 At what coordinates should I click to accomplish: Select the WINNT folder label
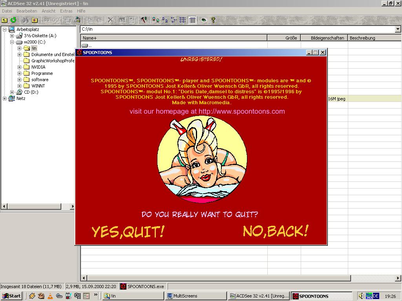(x=38, y=86)
